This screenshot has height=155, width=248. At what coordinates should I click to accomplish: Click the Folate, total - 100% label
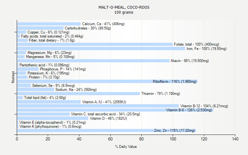click(197, 44)
